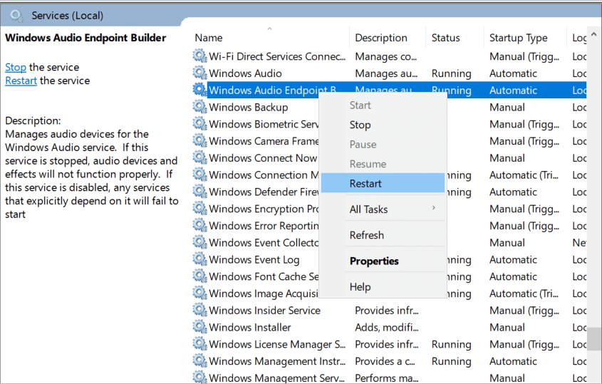The height and width of the screenshot is (384, 602).
Task: Click the Wi-Fi Direct Services gear icon
Action: [199, 56]
